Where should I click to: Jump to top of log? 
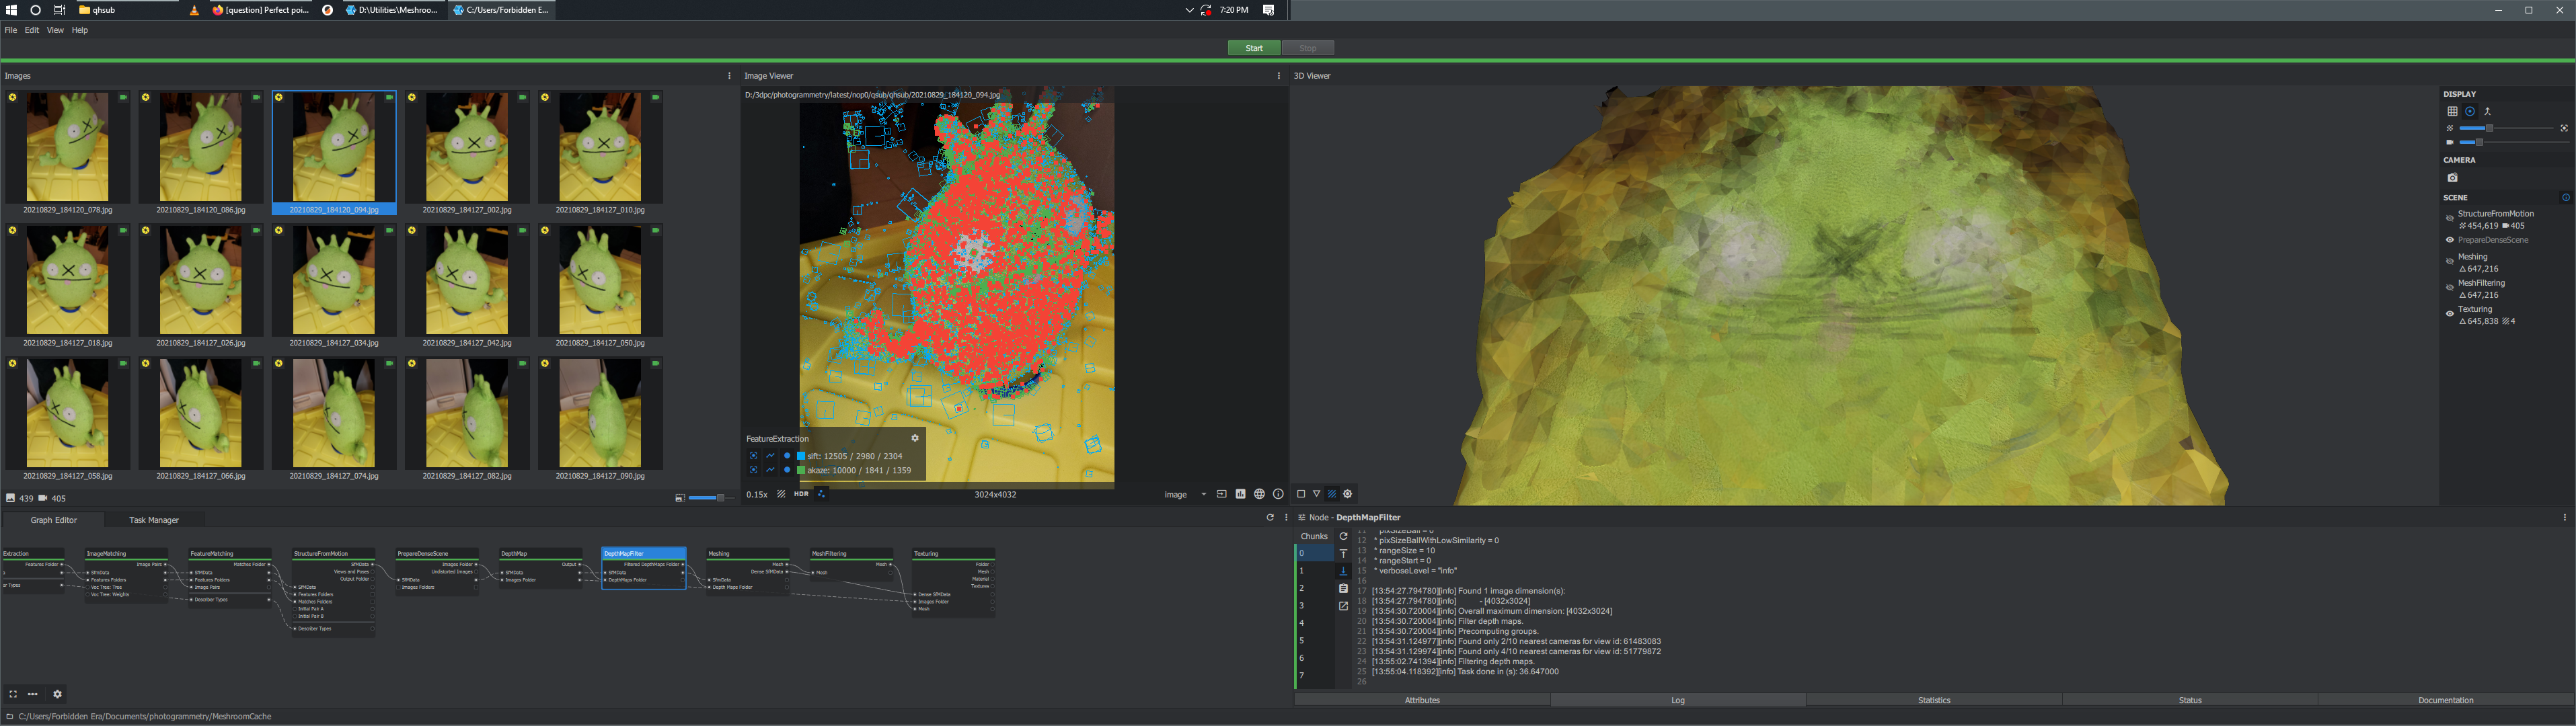coord(1343,553)
